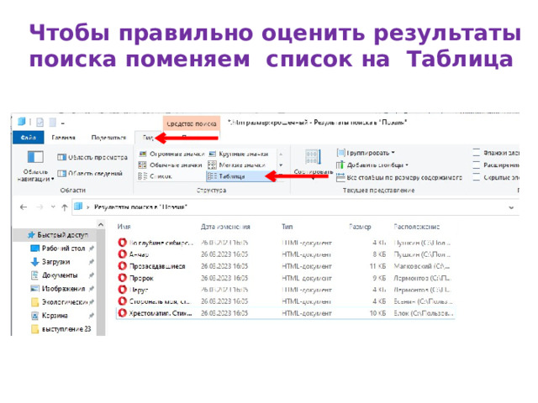This screenshot has height=403, width=538.
Task: Tick the Флажки элементов checkbox
Action: coord(477,153)
